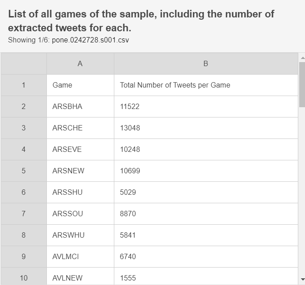Select the ARSSOU cell
The height and width of the screenshot is (285, 305).
pyautogui.click(x=80, y=214)
